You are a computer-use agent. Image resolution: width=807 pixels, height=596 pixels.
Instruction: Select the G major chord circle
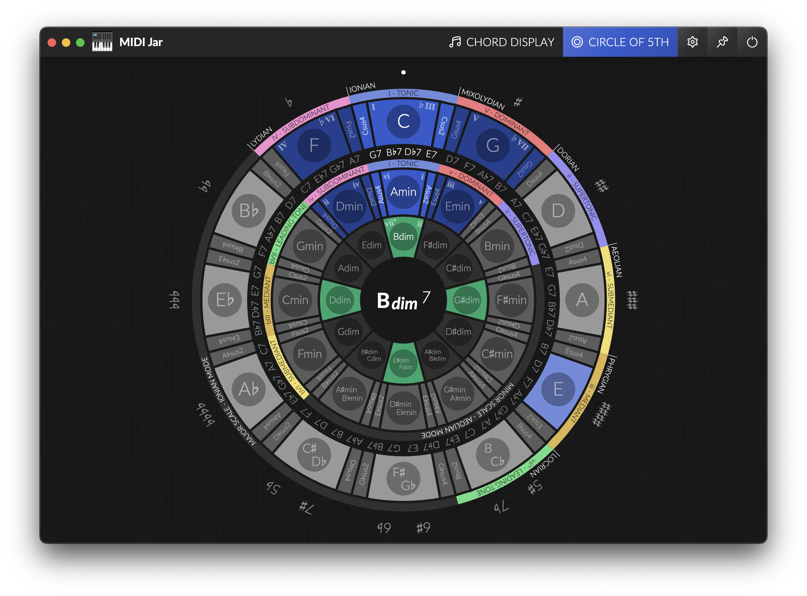pyautogui.click(x=492, y=145)
